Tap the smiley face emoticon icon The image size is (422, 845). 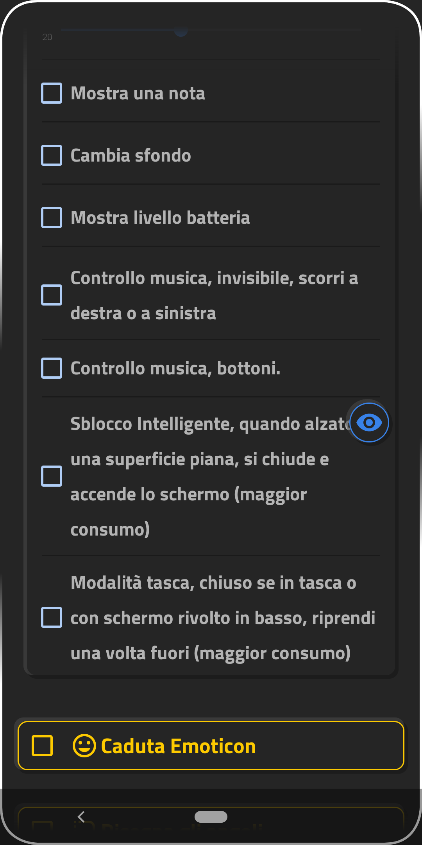pyautogui.click(x=84, y=746)
